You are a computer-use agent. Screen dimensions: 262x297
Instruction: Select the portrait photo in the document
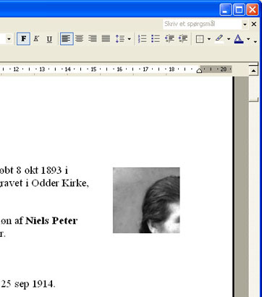[146, 200]
